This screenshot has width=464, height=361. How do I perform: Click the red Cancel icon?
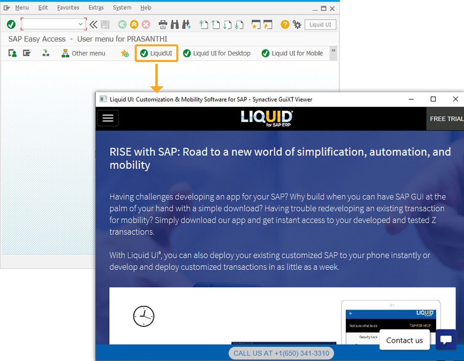pos(146,24)
